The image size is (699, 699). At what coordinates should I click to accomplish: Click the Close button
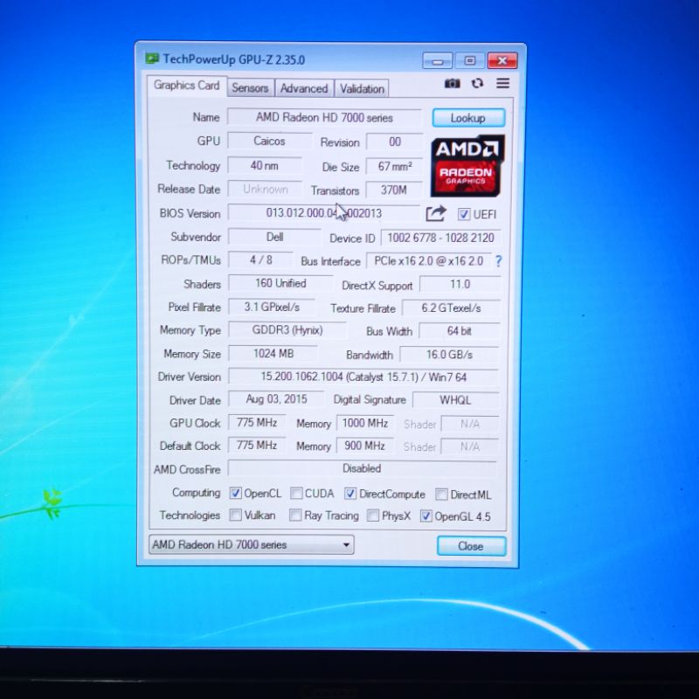click(471, 546)
